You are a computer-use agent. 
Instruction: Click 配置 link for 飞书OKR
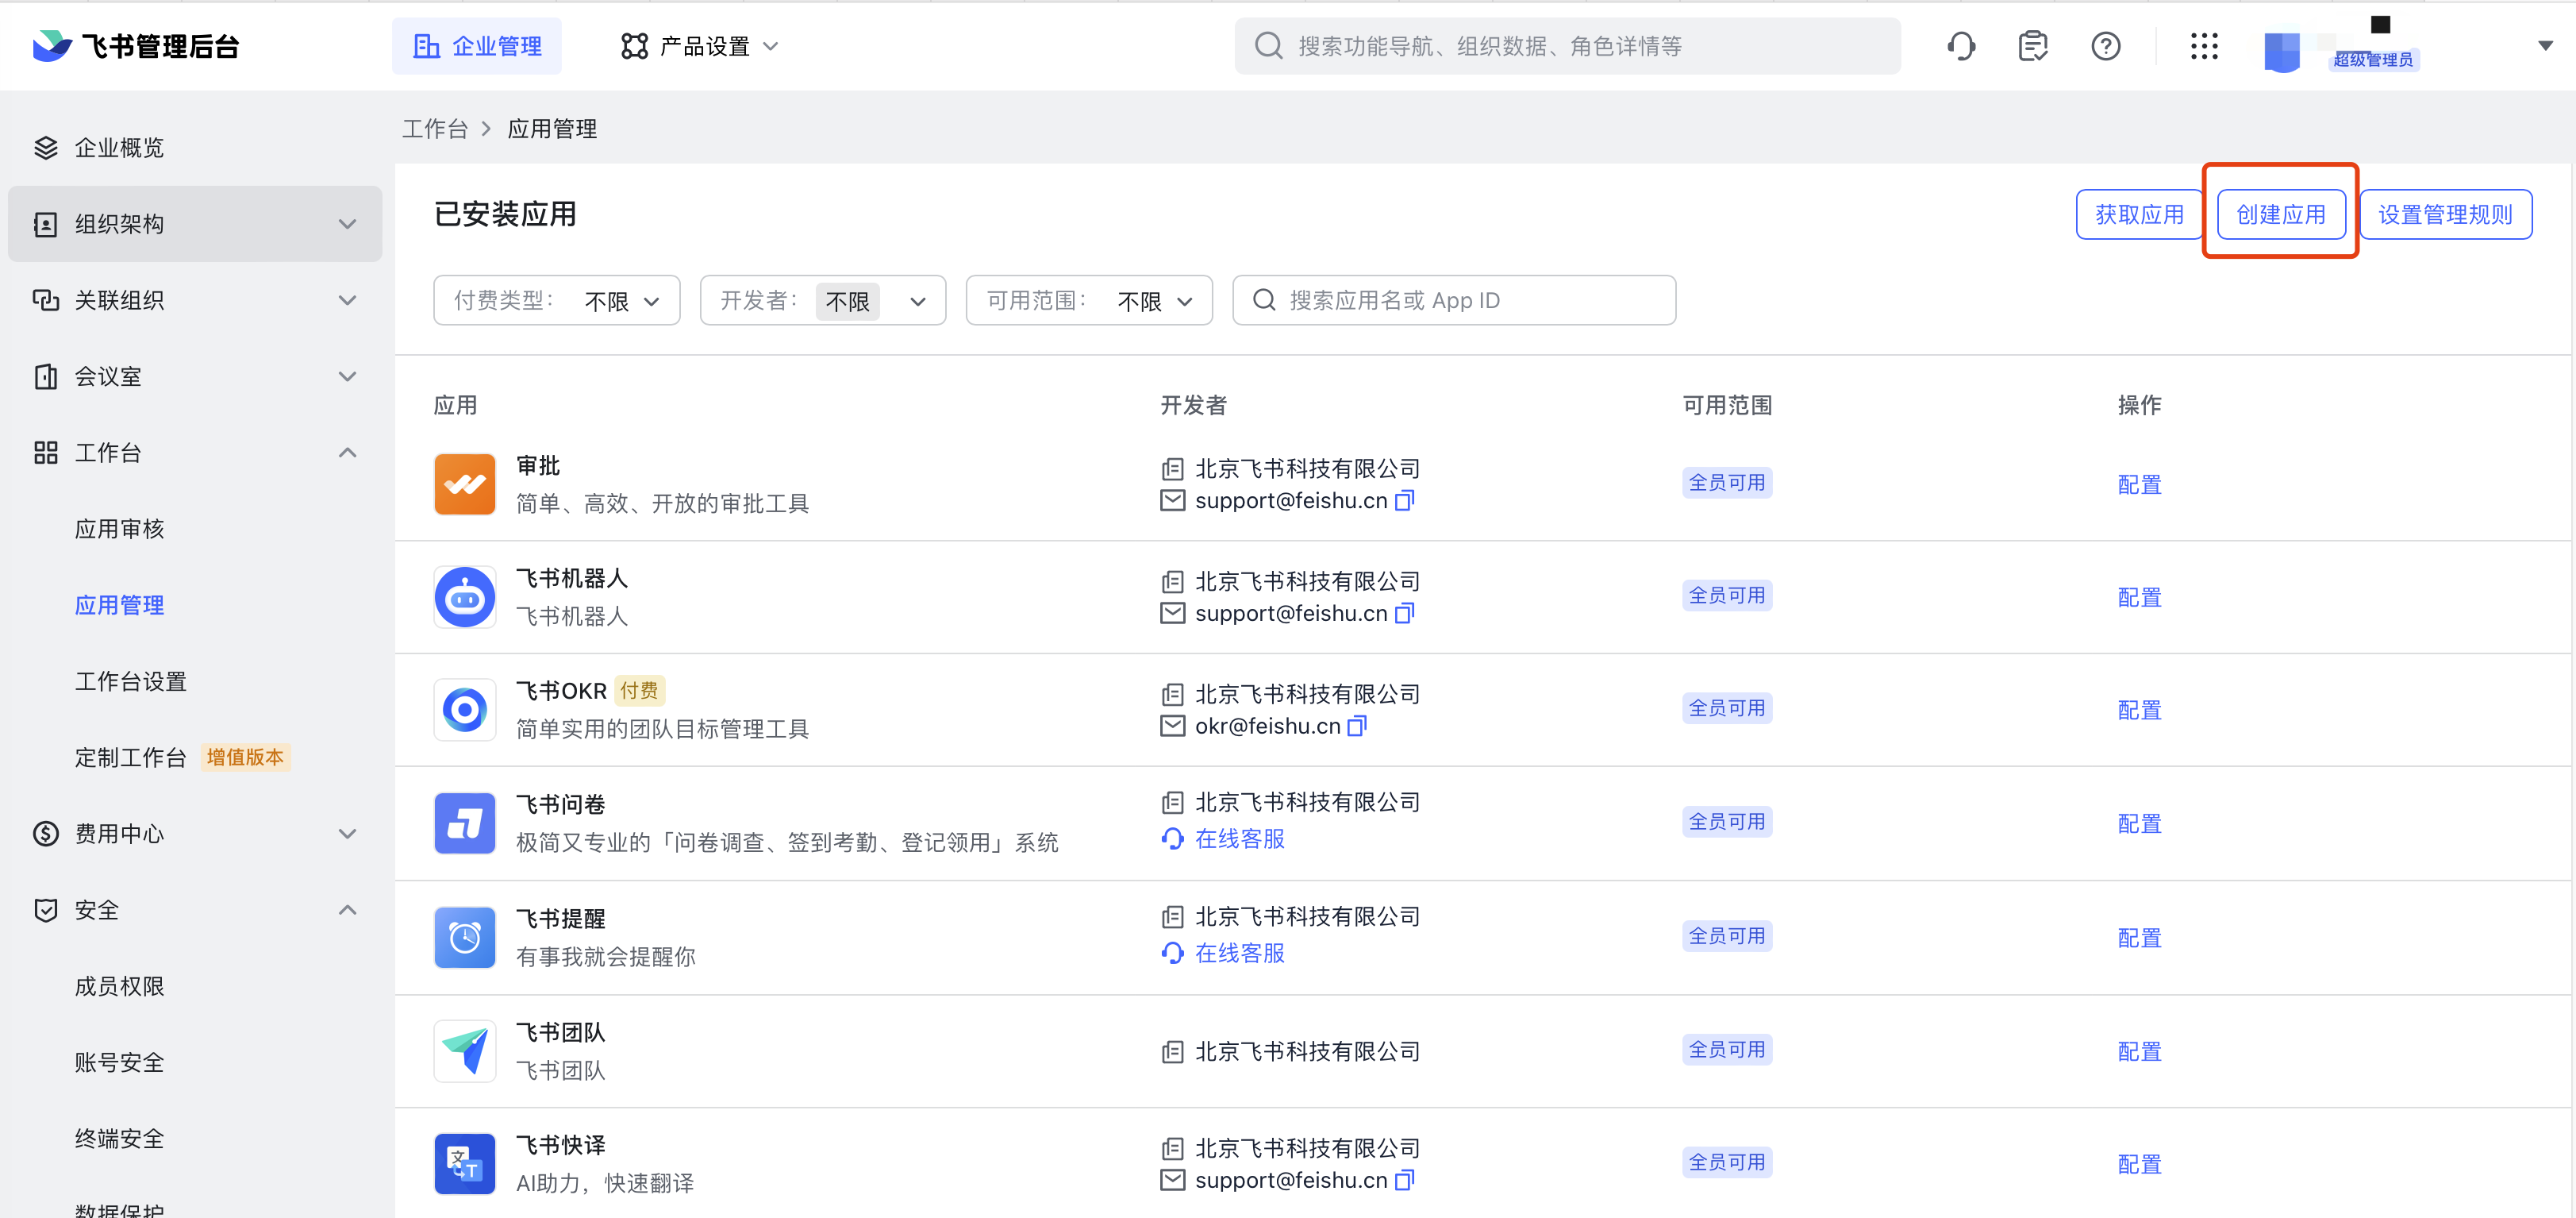tap(2139, 710)
